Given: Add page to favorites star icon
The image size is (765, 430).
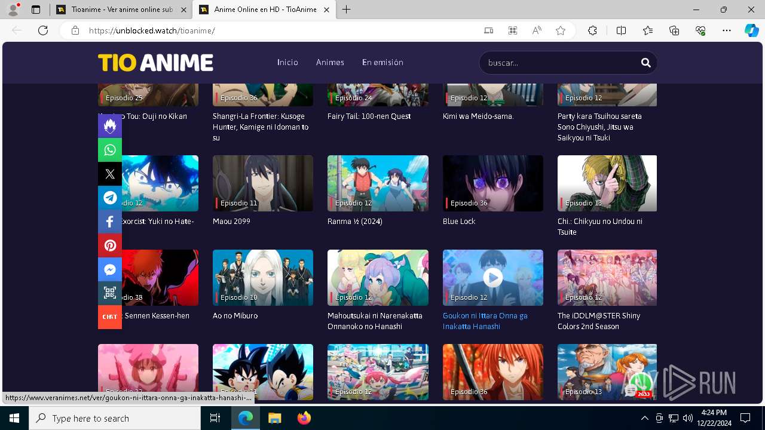Looking at the screenshot, I should 561,30.
